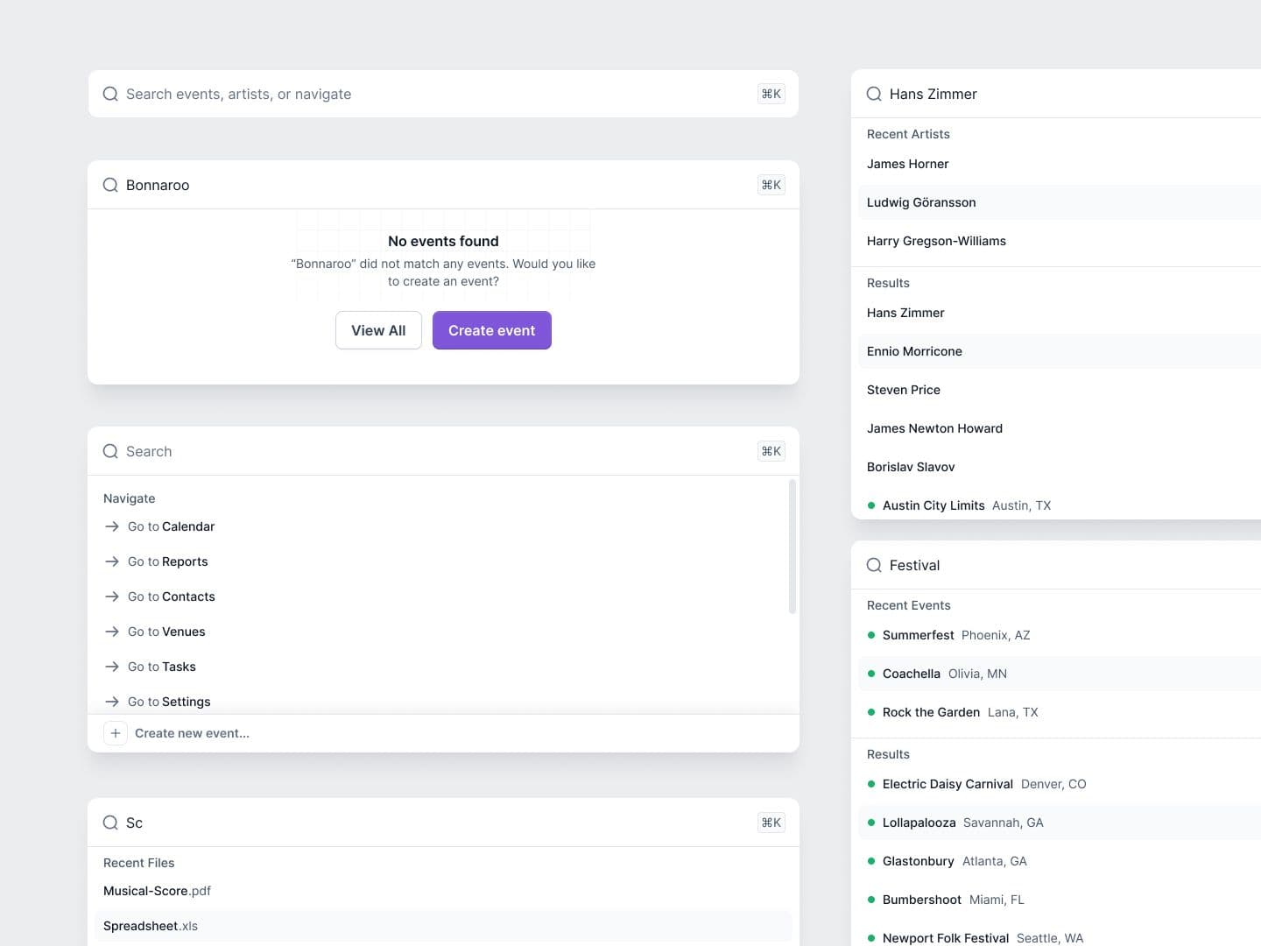The width and height of the screenshot is (1261, 946).
Task: Click the magnifier icon in the Festival search
Action: coord(874,565)
